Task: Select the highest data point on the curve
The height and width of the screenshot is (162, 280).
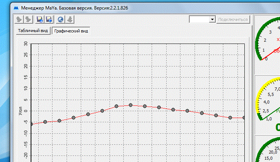Action: pos(131,105)
